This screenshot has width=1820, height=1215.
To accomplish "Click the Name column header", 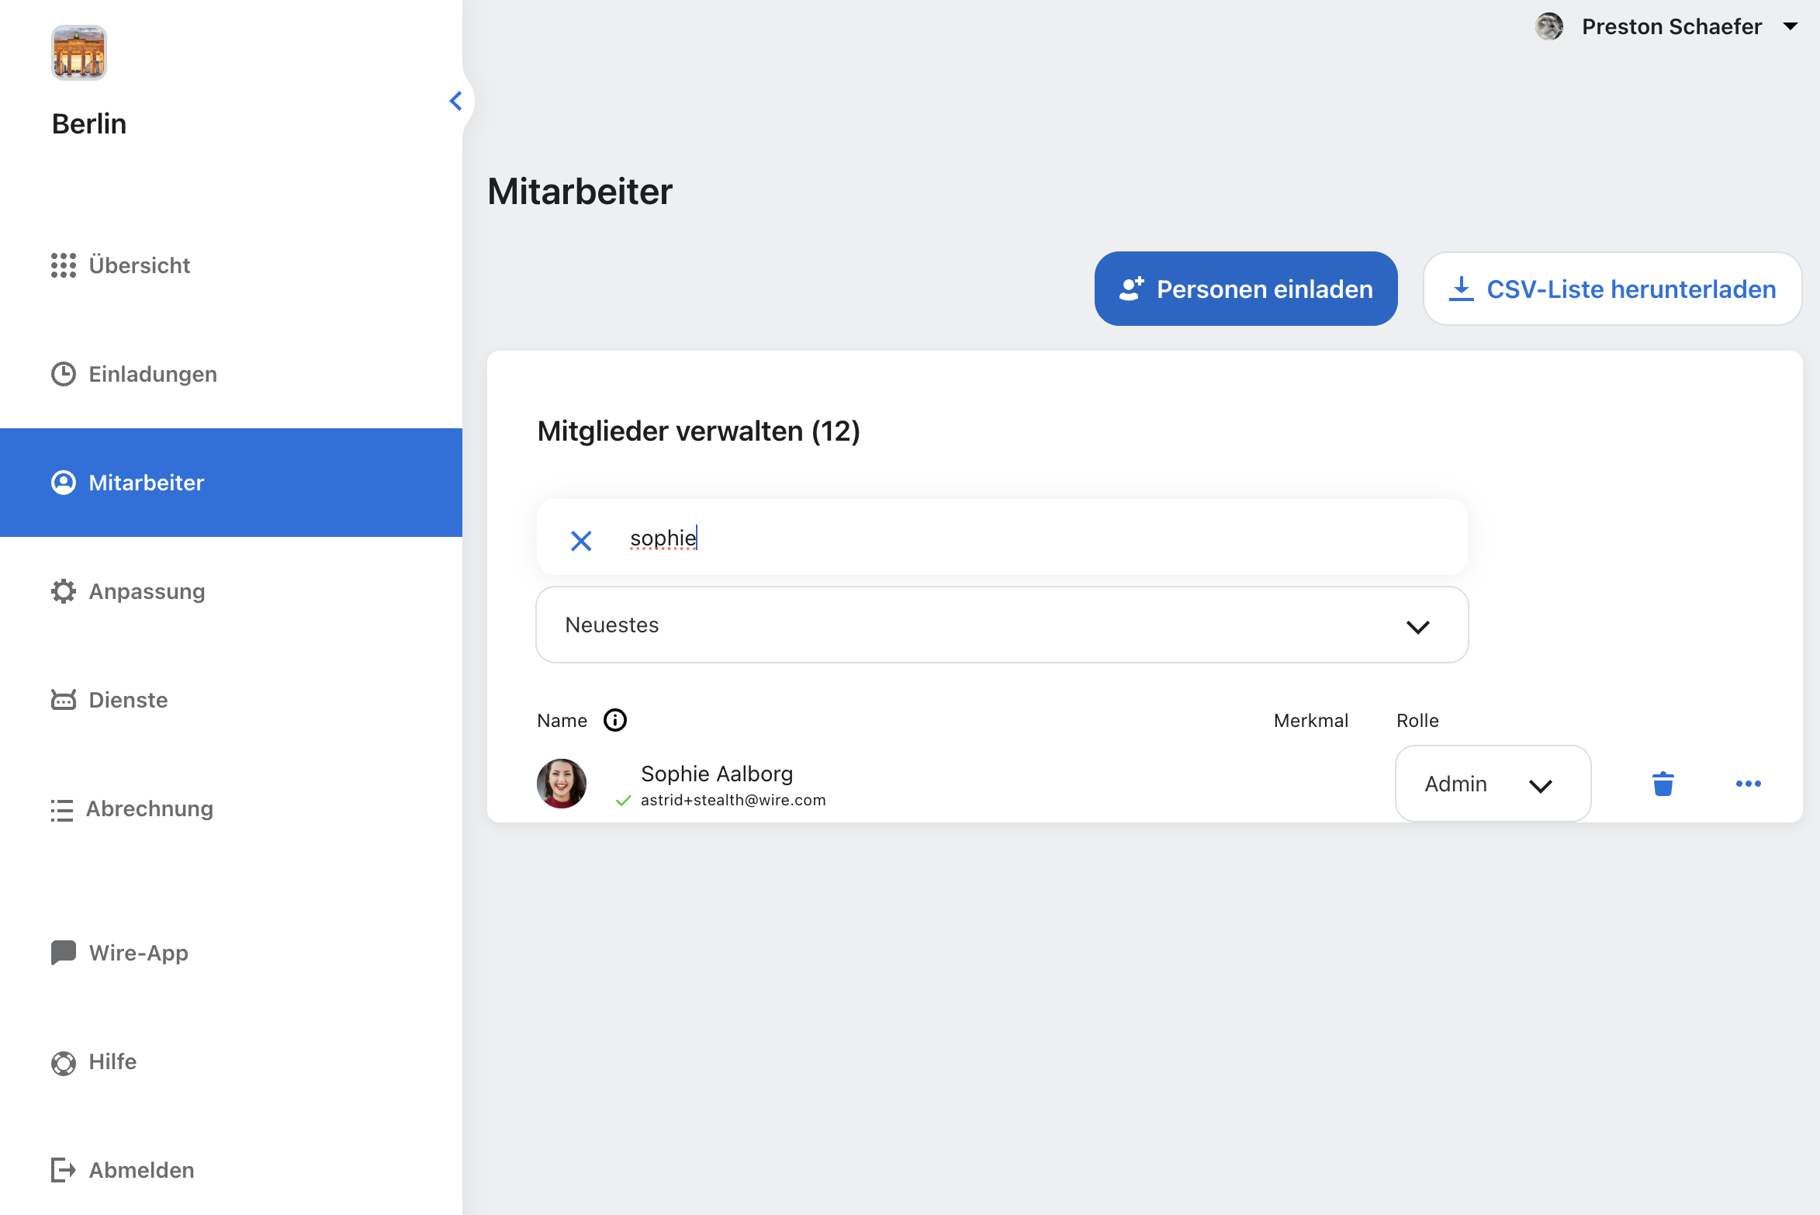I will [x=562, y=721].
